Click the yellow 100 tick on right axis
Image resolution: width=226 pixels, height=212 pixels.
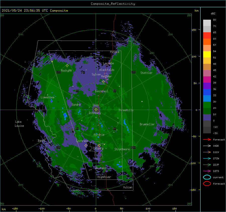point(194,56)
